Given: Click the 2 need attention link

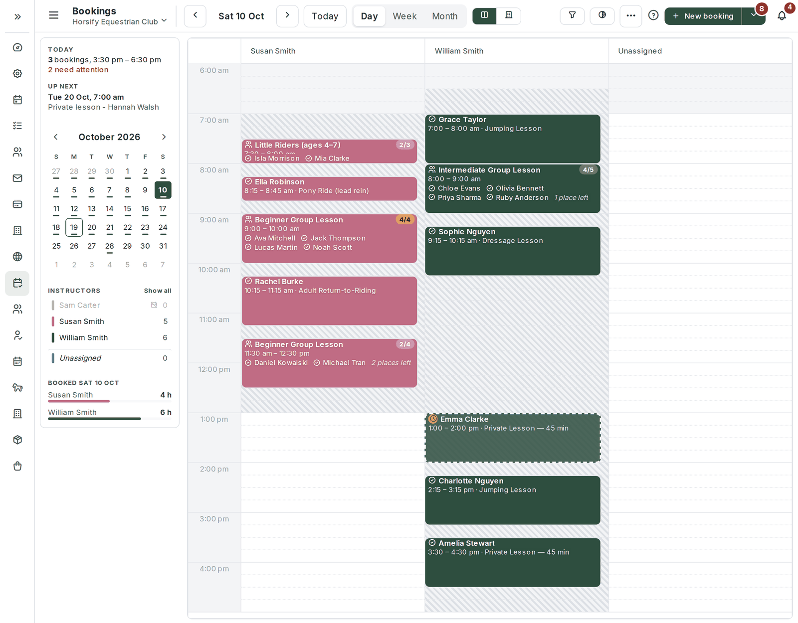Looking at the screenshot, I should (x=78, y=70).
